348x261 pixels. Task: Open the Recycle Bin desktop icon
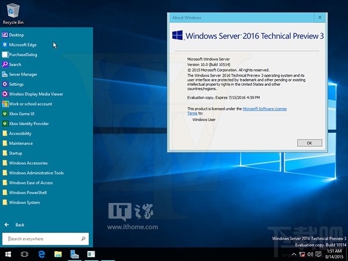coord(13,14)
